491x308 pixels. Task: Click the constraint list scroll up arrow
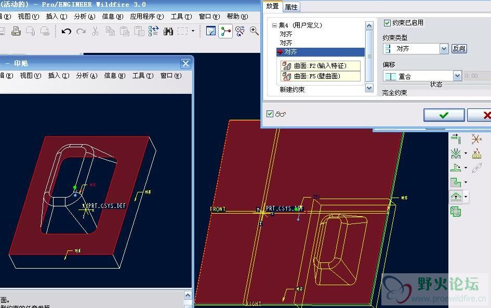(369, 25)
